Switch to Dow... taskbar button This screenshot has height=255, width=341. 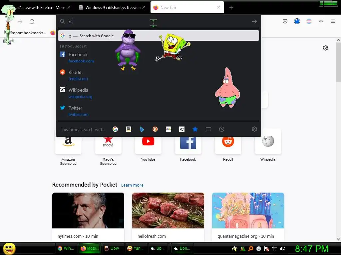[113, 248]
